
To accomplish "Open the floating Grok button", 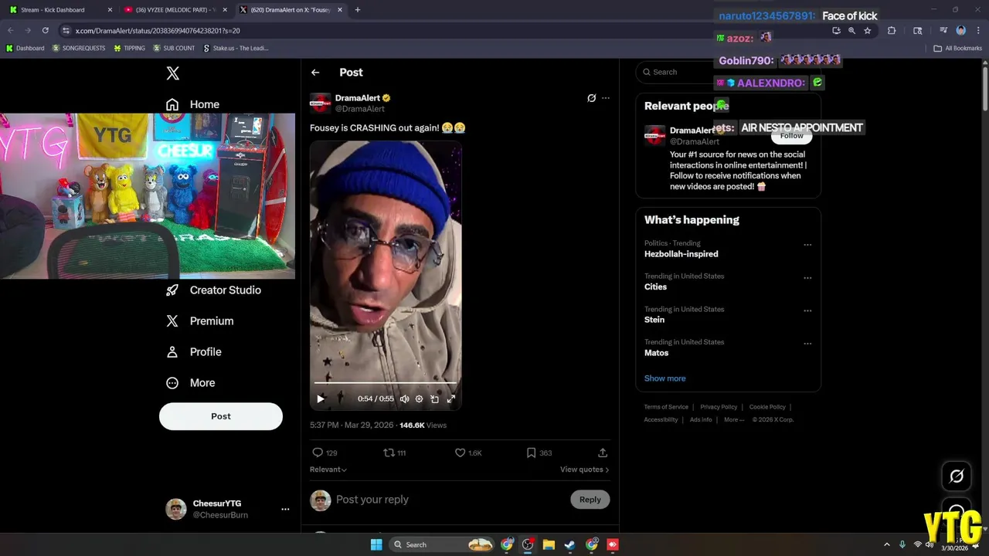I will pyautogui.click(x=957, y=476).
